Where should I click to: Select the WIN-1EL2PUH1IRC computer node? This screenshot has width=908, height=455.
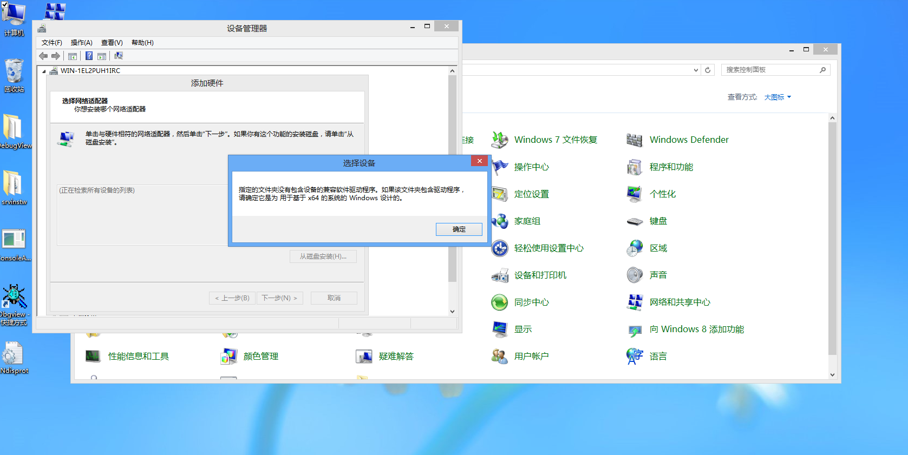90,71
